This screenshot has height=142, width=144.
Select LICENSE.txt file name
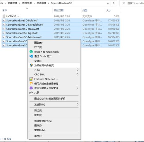click(13, 16)
